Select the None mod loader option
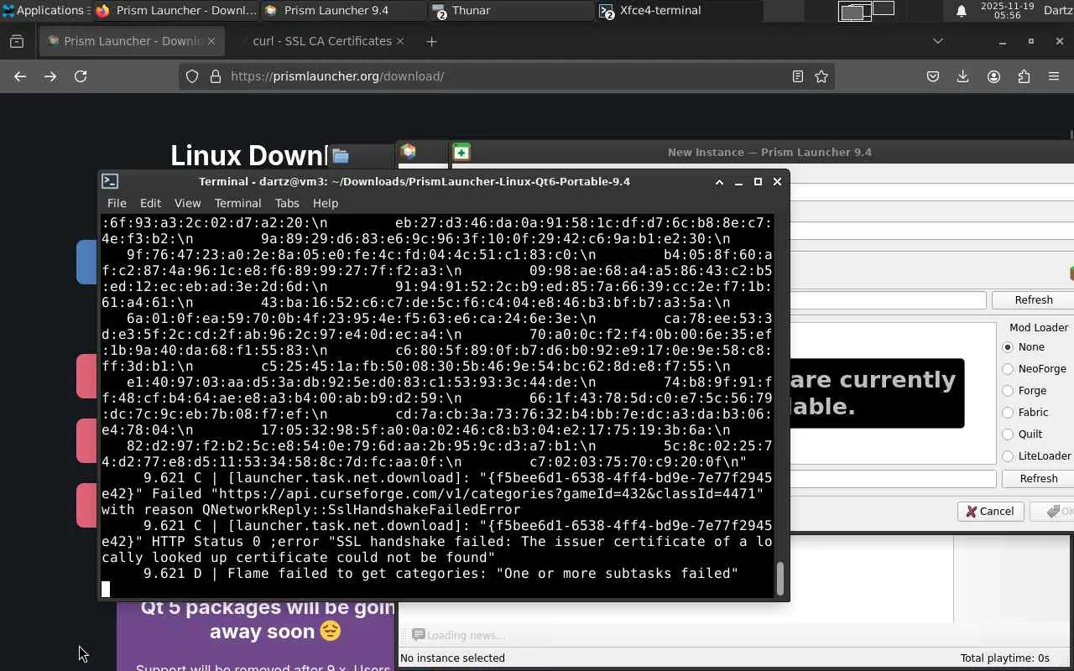 (1024, 347)
